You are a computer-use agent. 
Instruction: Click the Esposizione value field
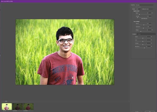[x=148, y=27]
